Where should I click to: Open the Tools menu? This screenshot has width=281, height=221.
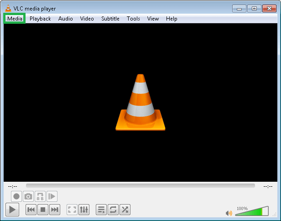tap(133, 18)
